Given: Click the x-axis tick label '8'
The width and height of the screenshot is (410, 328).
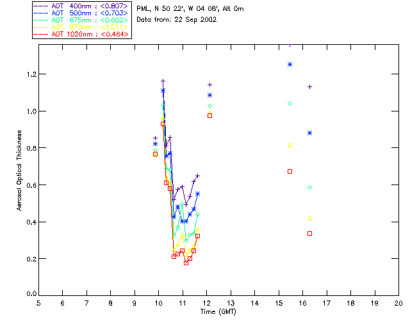Looking at the screenshot, I should pyautogui.click(x=111, y=304).
